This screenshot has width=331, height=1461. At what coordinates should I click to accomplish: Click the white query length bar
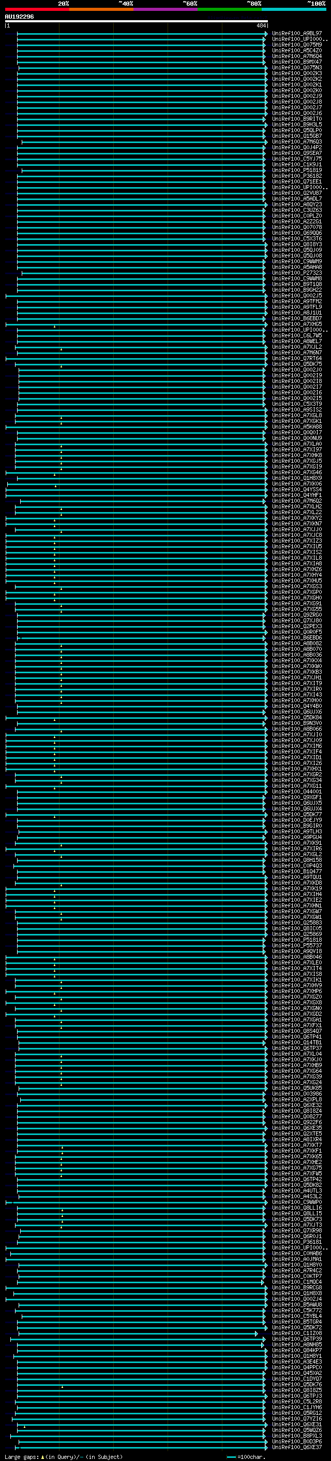[137, 21]
